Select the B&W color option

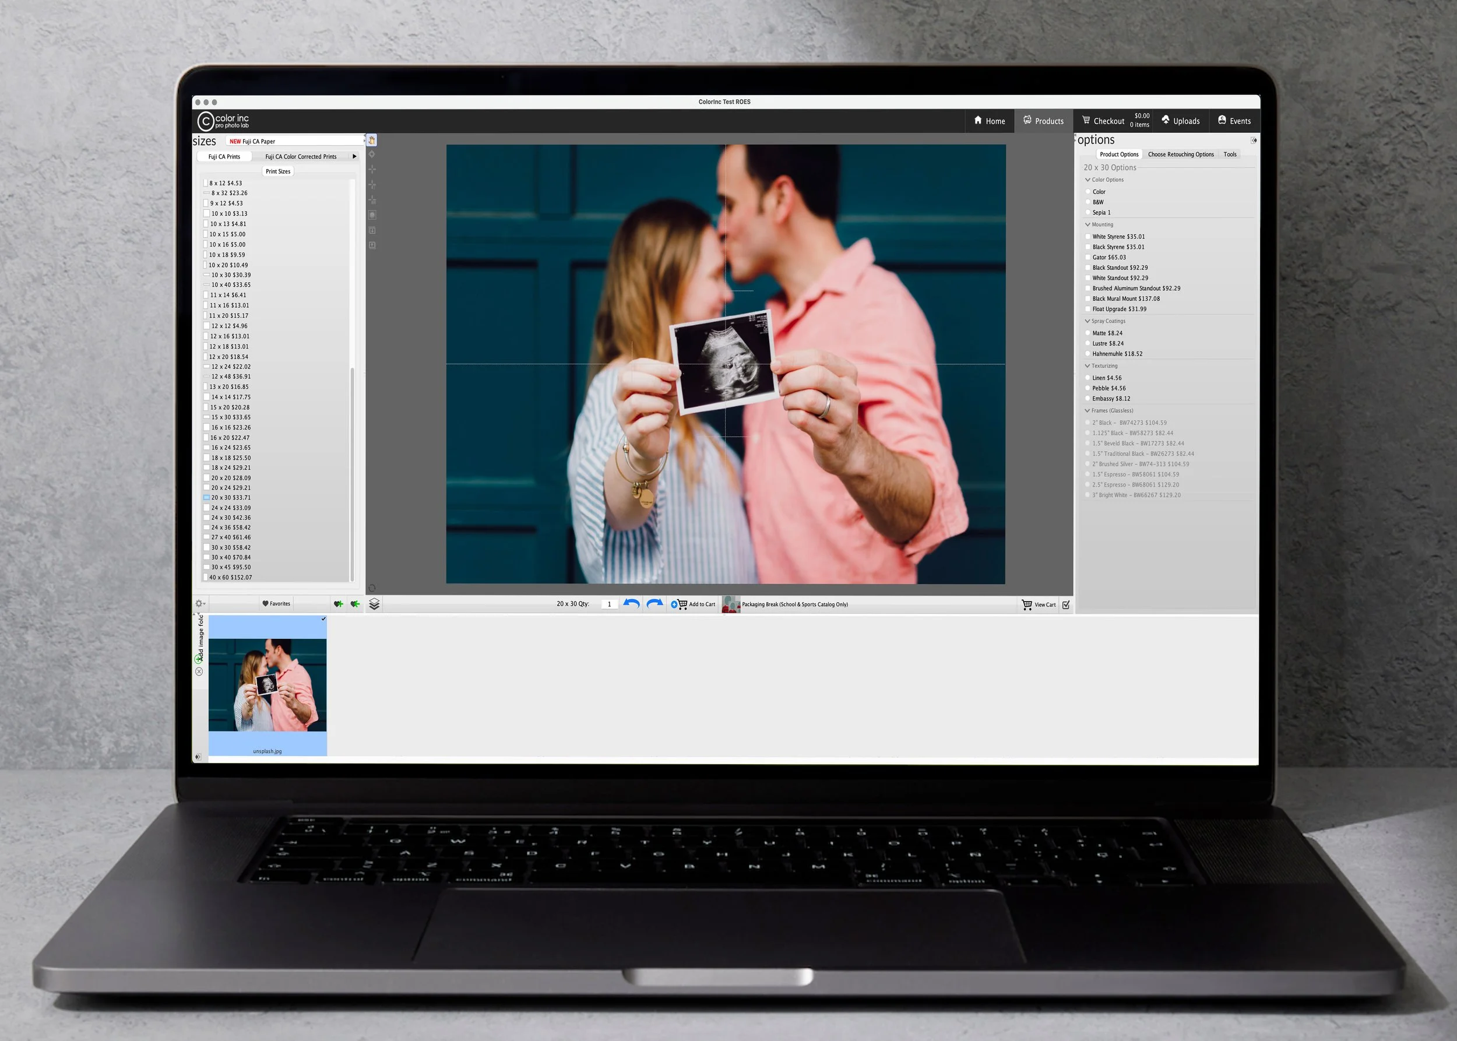tap(1088, 202)
